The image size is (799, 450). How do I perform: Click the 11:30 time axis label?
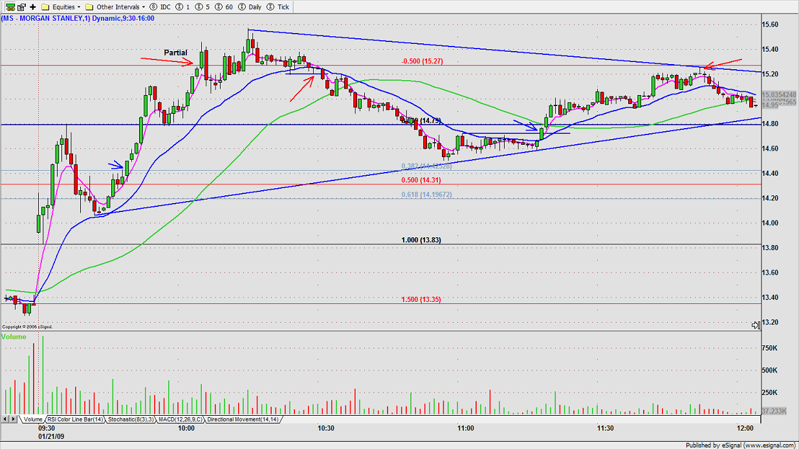(x=605, y=428)
